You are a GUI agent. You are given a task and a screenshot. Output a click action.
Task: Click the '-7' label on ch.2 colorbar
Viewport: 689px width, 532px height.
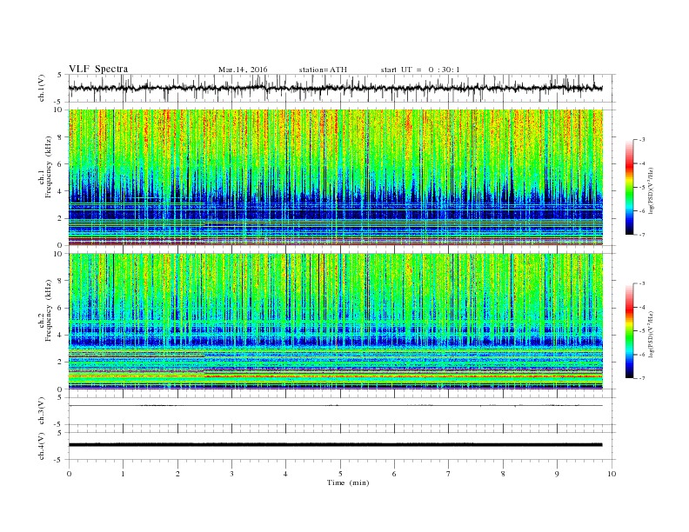pyautogui.click(x=641, y=378)
